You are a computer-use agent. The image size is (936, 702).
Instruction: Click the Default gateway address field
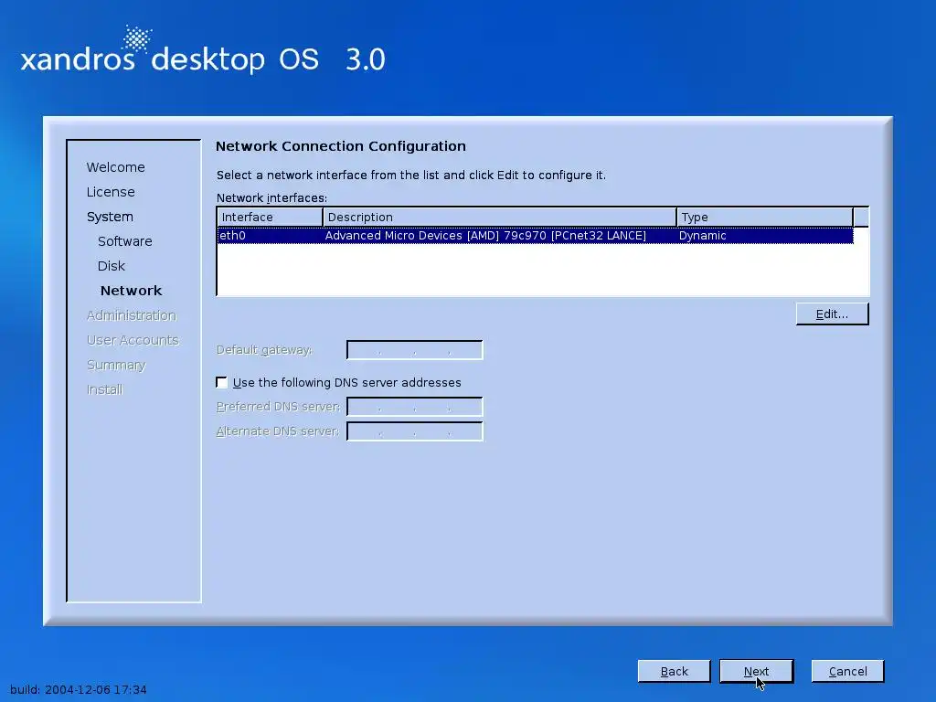click(x=414, y=350)
